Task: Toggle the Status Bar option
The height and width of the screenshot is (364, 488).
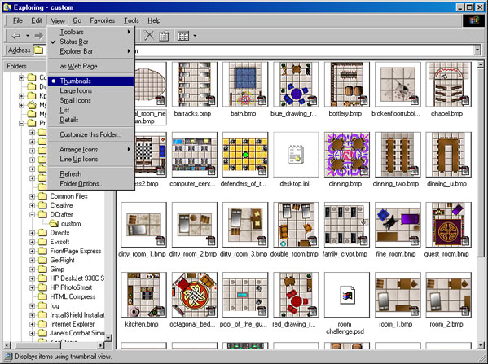Action: pyautogui.click(x=91, y=42)
